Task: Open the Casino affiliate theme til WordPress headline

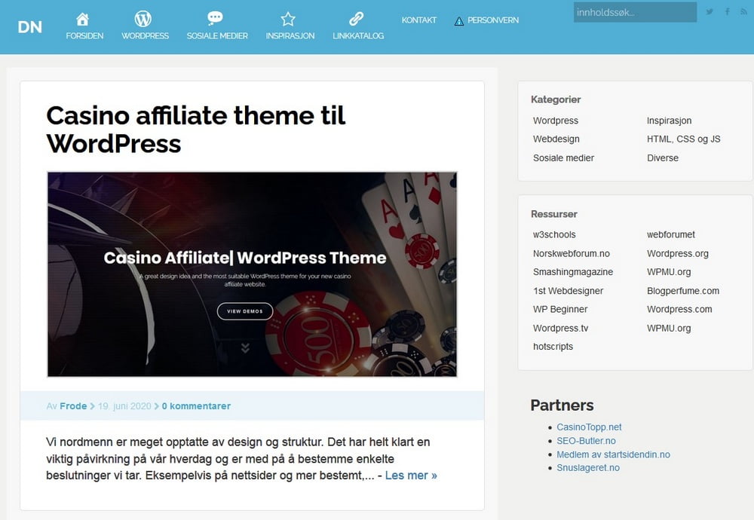Action: pyautogui.click(x=196, y=130)
